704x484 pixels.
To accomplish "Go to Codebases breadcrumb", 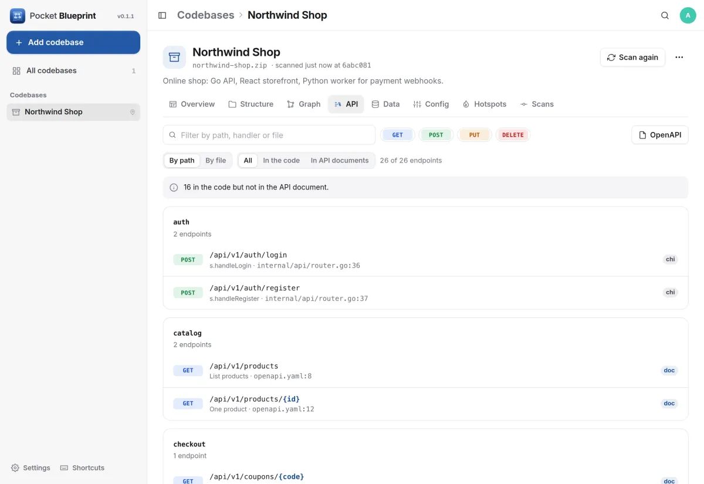I will (205, 15).
